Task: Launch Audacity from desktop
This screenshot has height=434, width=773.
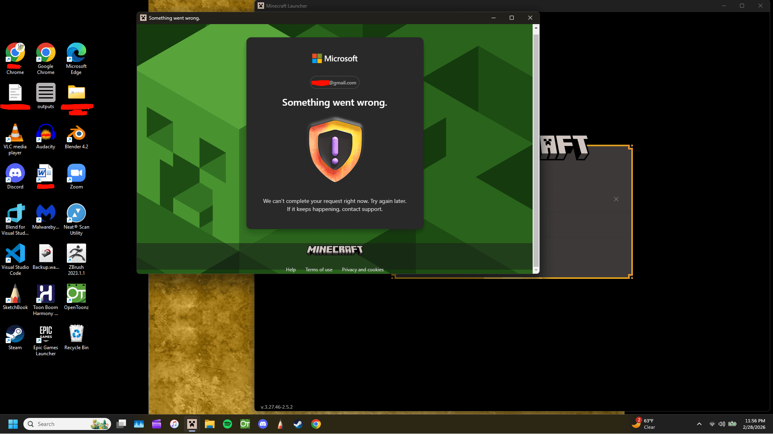Action: 45,137
